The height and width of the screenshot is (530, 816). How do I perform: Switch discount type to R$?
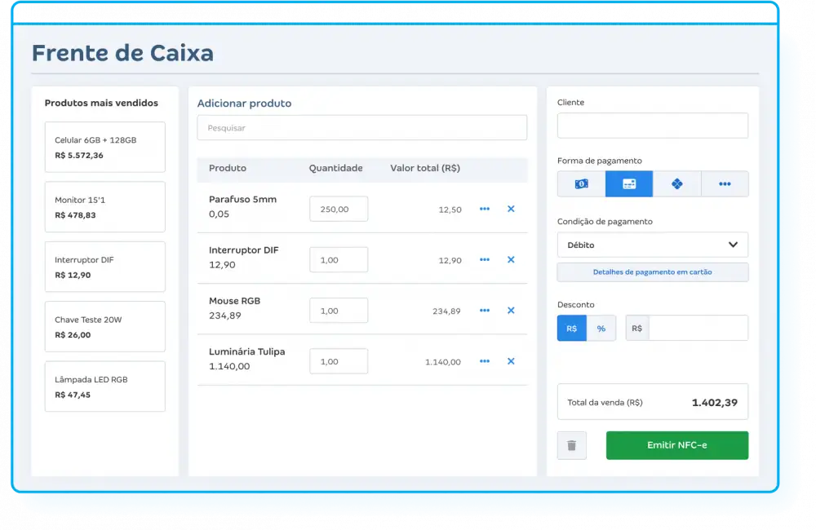pos(571,329)
